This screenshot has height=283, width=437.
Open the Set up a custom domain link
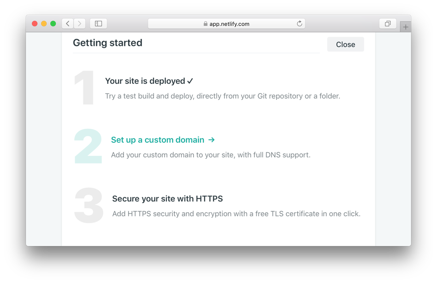click(x=158, y=140)
